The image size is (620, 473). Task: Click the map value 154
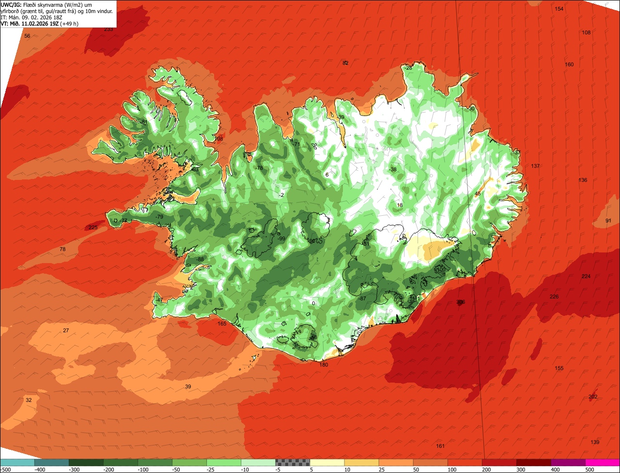(x=559, y=9)
